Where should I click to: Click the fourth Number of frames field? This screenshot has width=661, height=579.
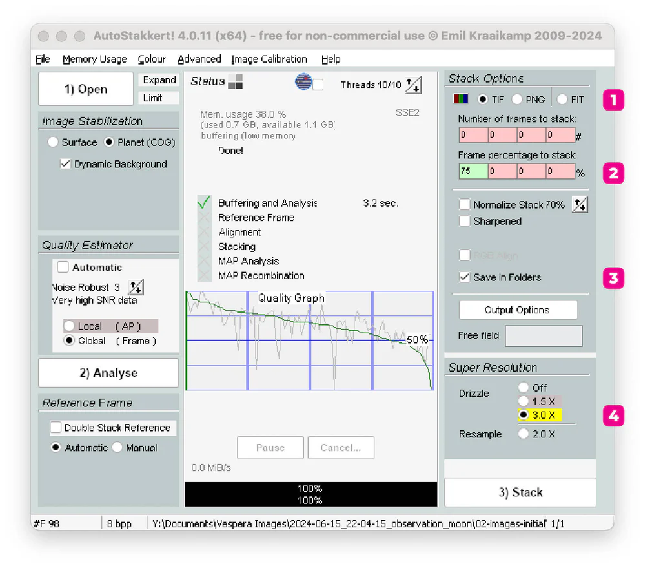pyautogui.click(x=560, y=135)
